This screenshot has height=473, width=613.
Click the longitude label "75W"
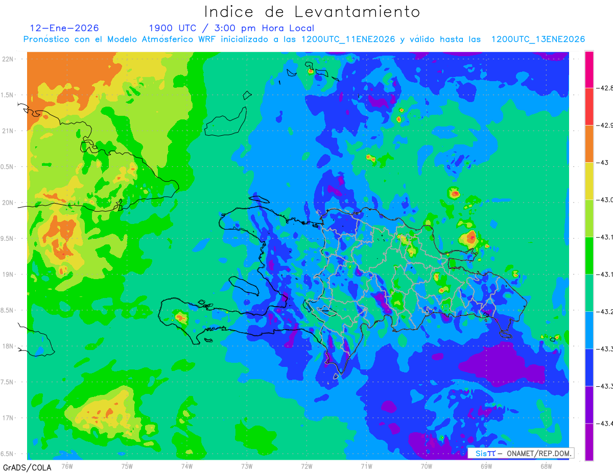point(127,466)
